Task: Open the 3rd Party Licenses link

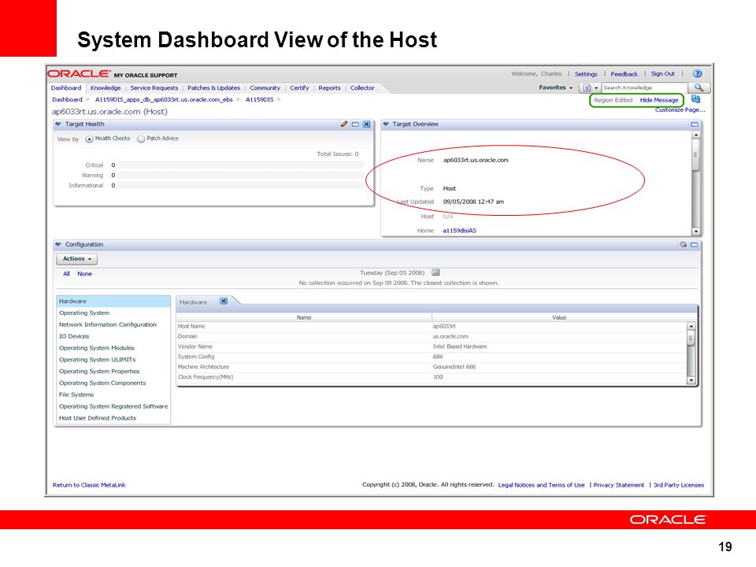Action: (678, 485)
